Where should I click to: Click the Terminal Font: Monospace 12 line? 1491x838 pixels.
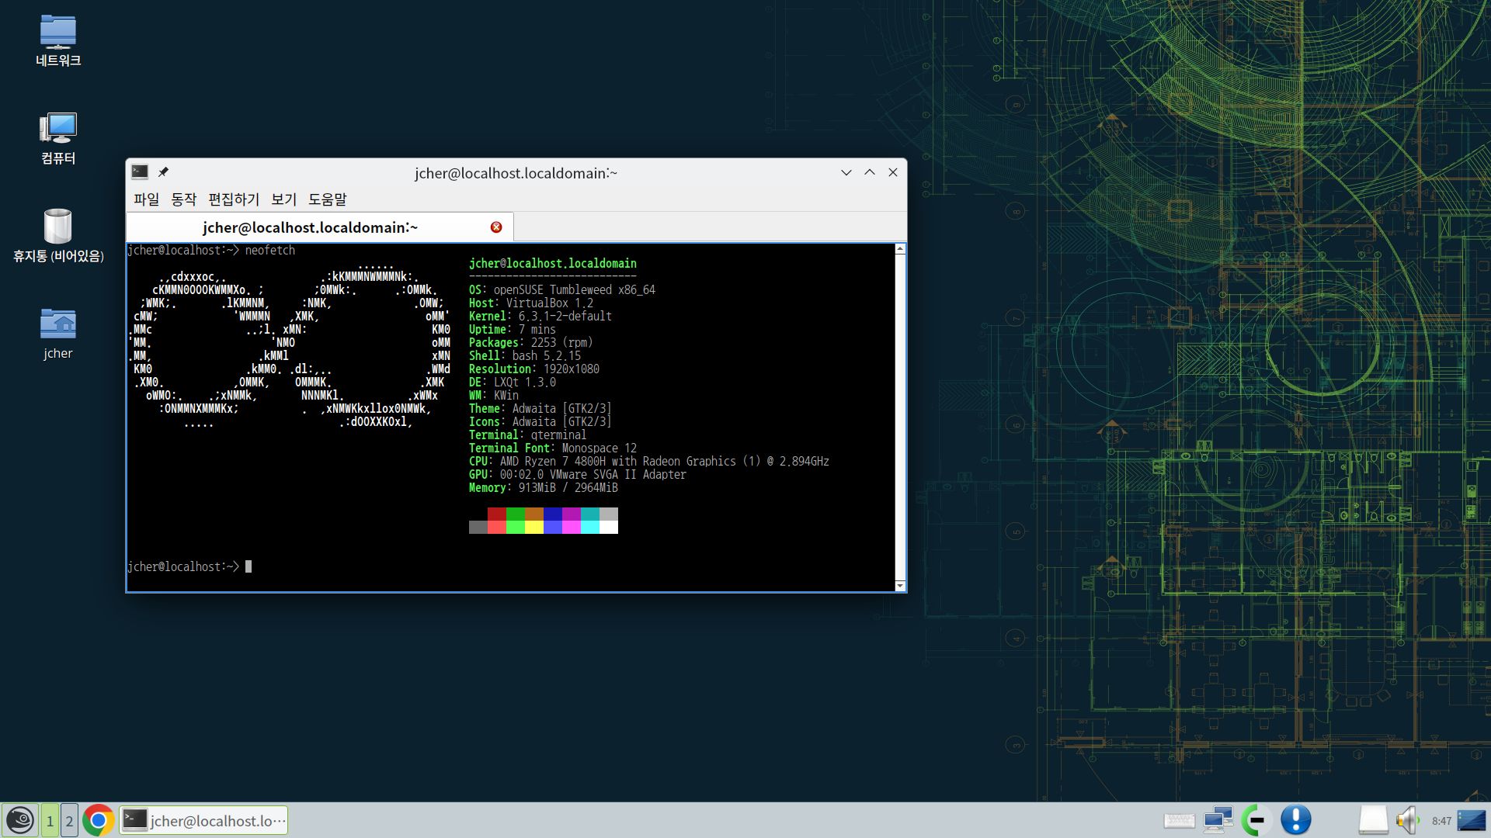pyautogui.click(x=553, y=448)
